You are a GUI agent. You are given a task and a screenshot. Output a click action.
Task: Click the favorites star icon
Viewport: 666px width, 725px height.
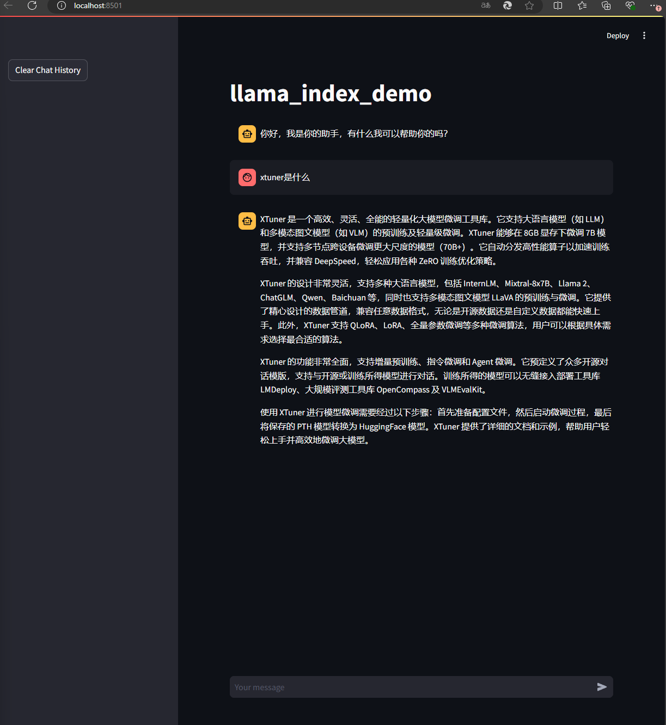pyautogui.click(x=529, y=6)
